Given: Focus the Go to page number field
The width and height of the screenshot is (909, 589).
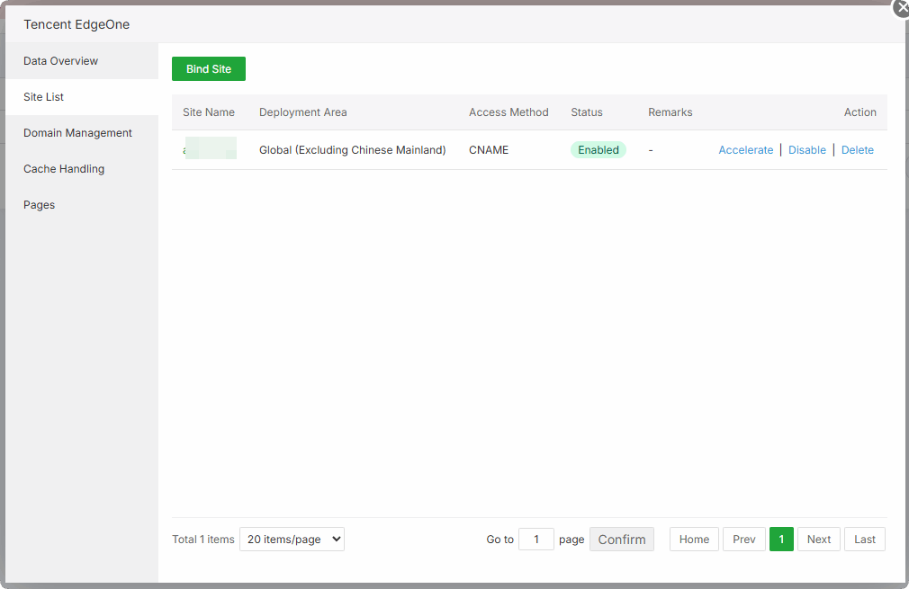Looking at the screenshot, I should pyautogui.click(x=536, y=540).
